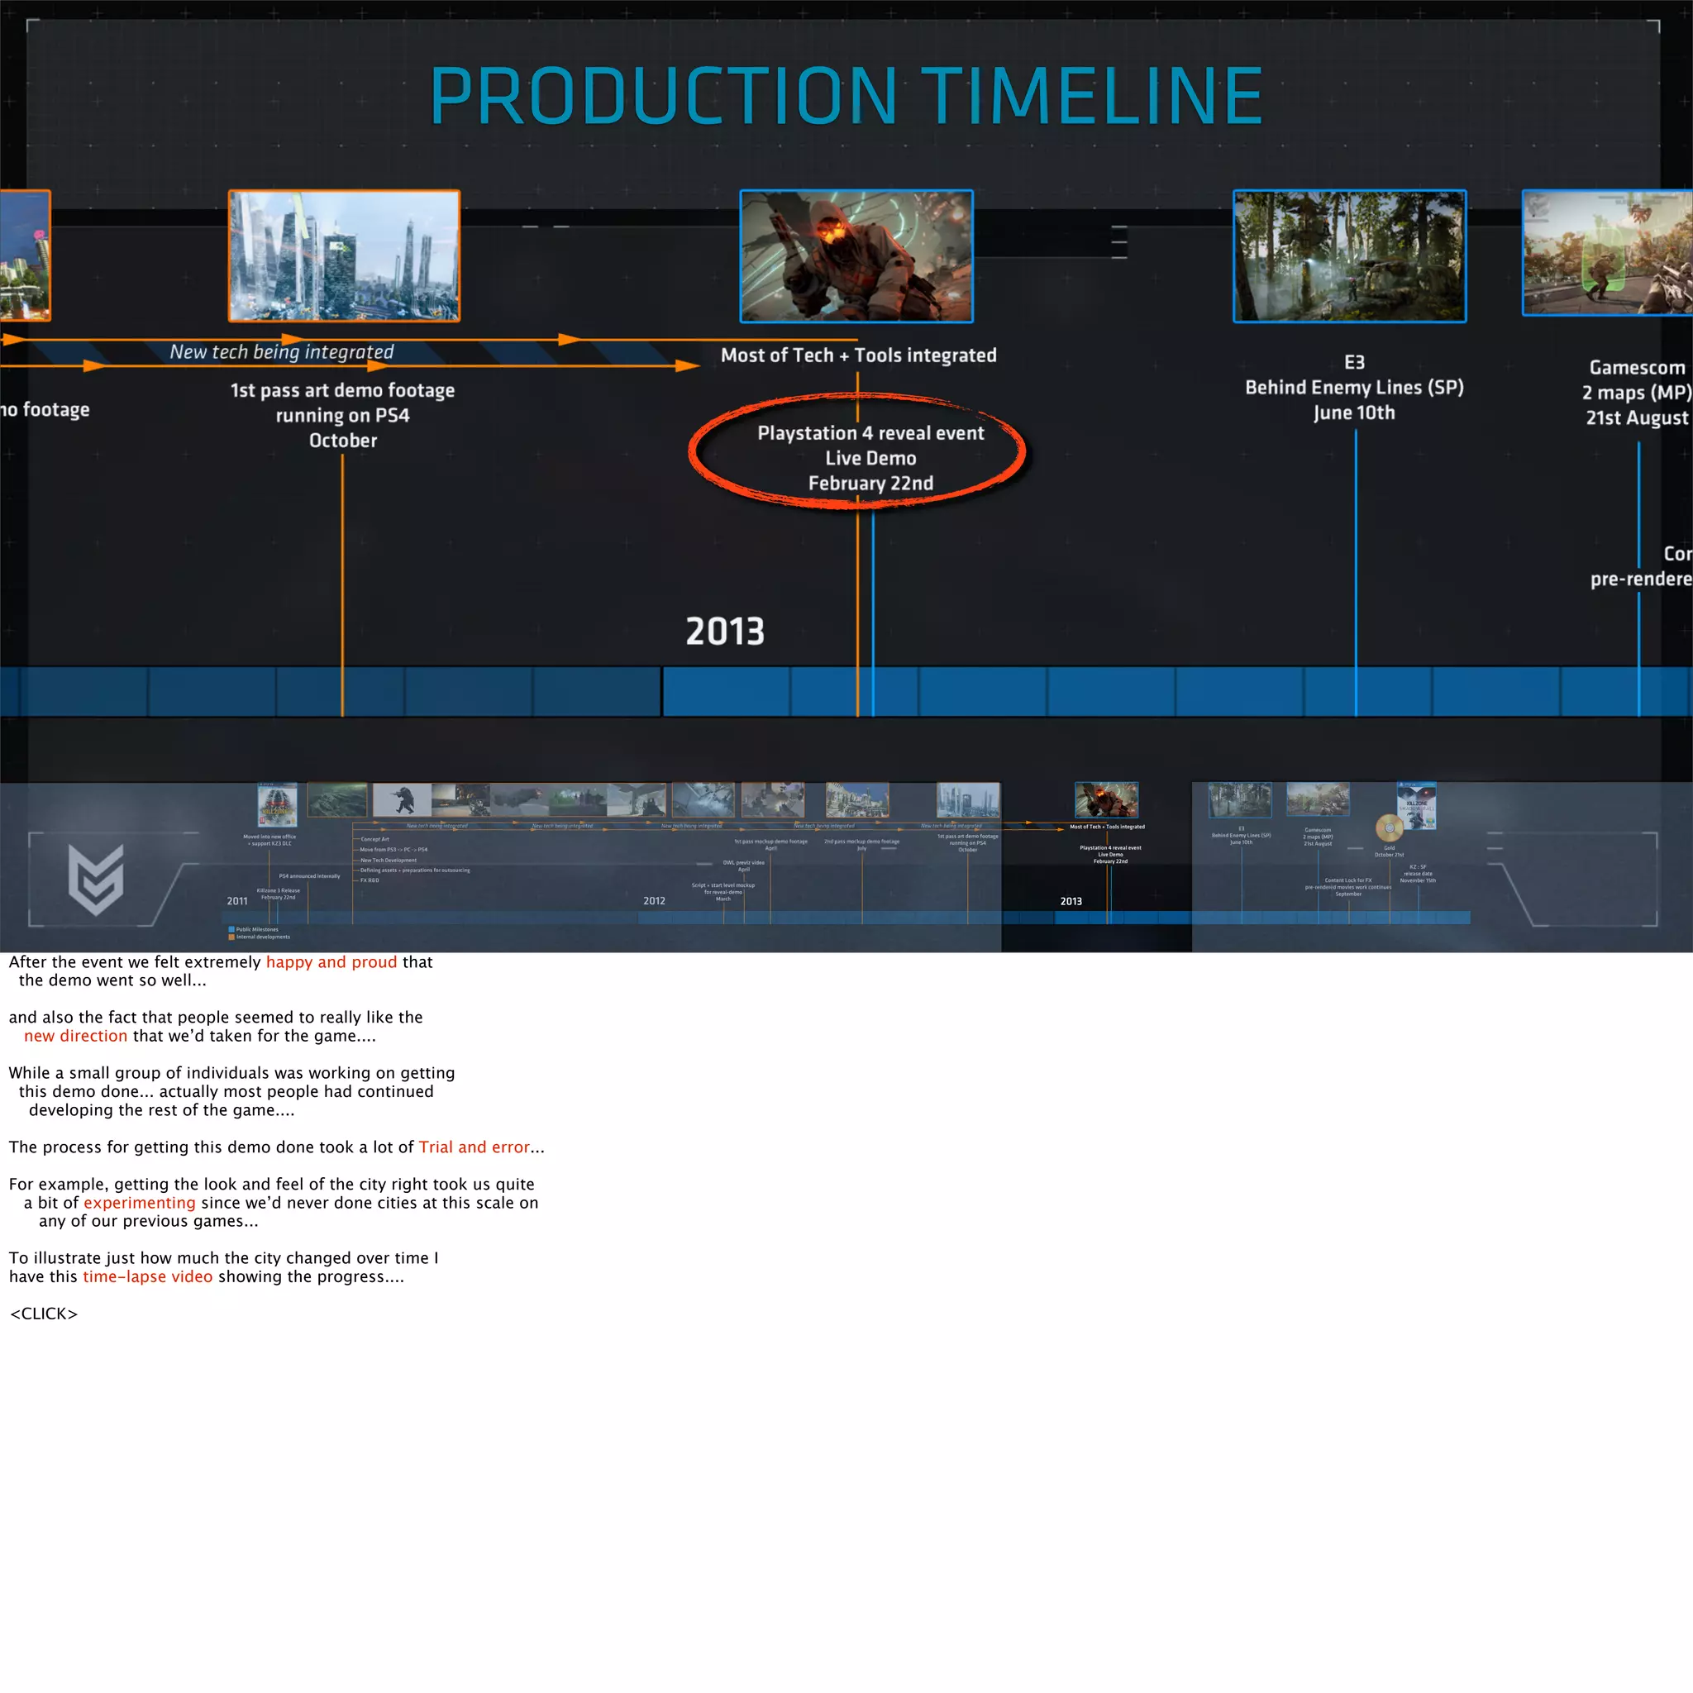1693x1693 pixels.
Task: Click the 'Gamescom 2 maps (MP)' caption
Action: coord(1637,392)
